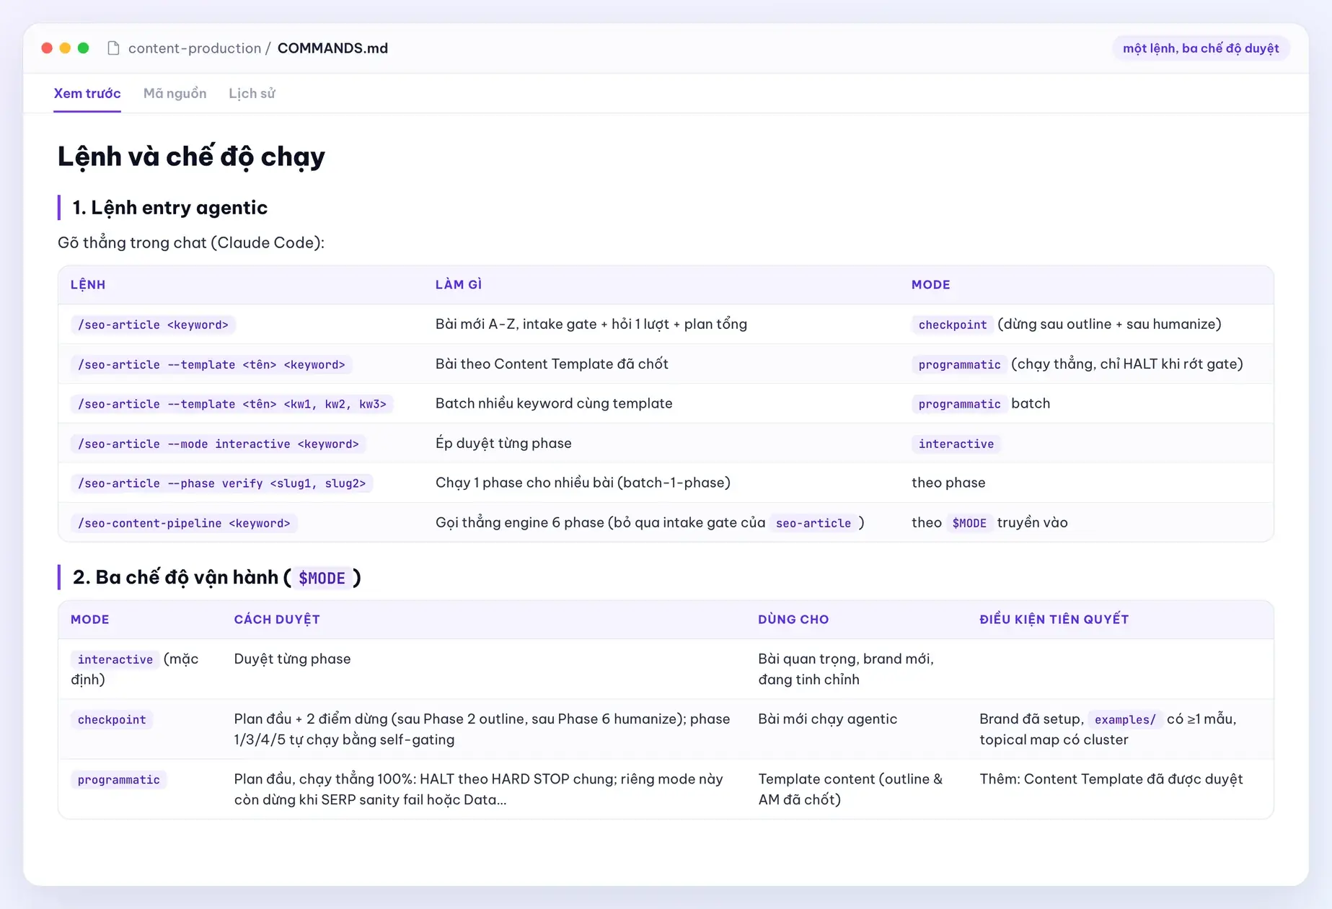Image resolution: width=1332 pixels, height=909 pixels.
Task: Click the 'ĐIỀU KIỆN TIÊN QUYẾT' column header
Action: click(1054, 620)
